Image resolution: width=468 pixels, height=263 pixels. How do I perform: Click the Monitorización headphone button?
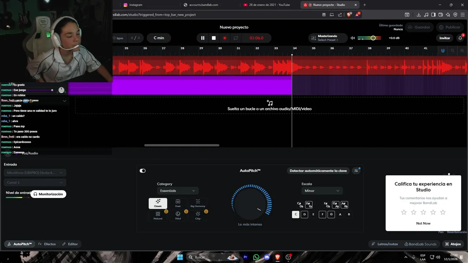point(48,194)
